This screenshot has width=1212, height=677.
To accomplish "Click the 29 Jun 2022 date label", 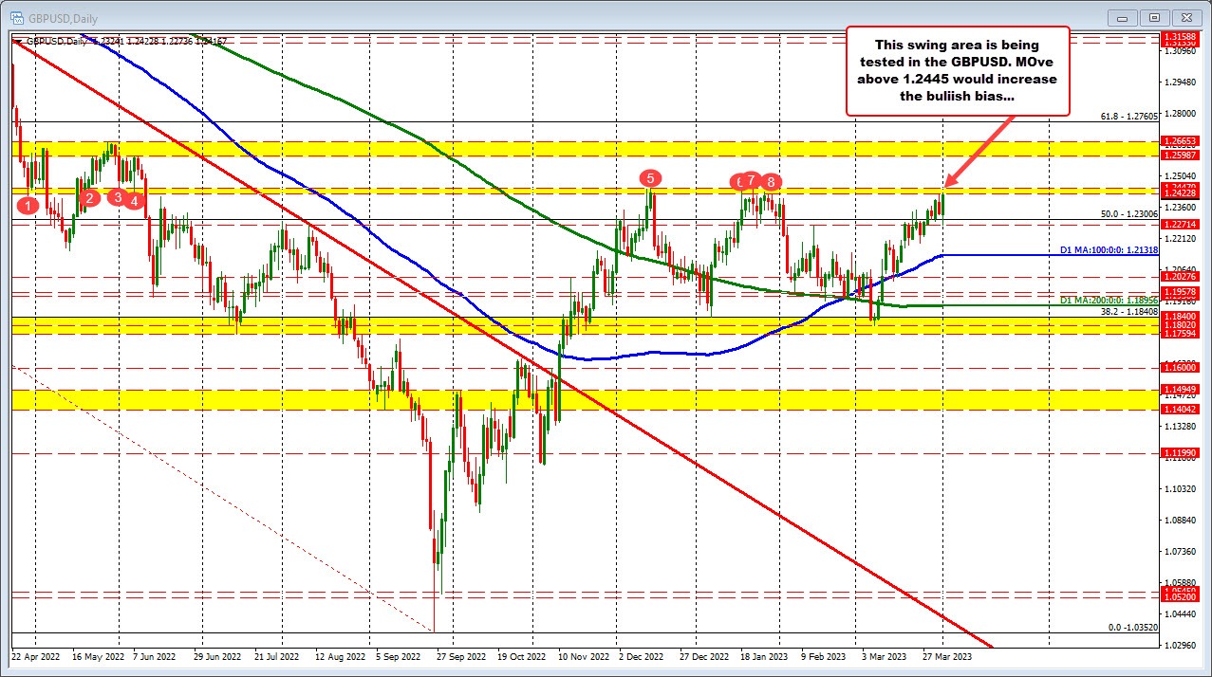I will point(217,655).
